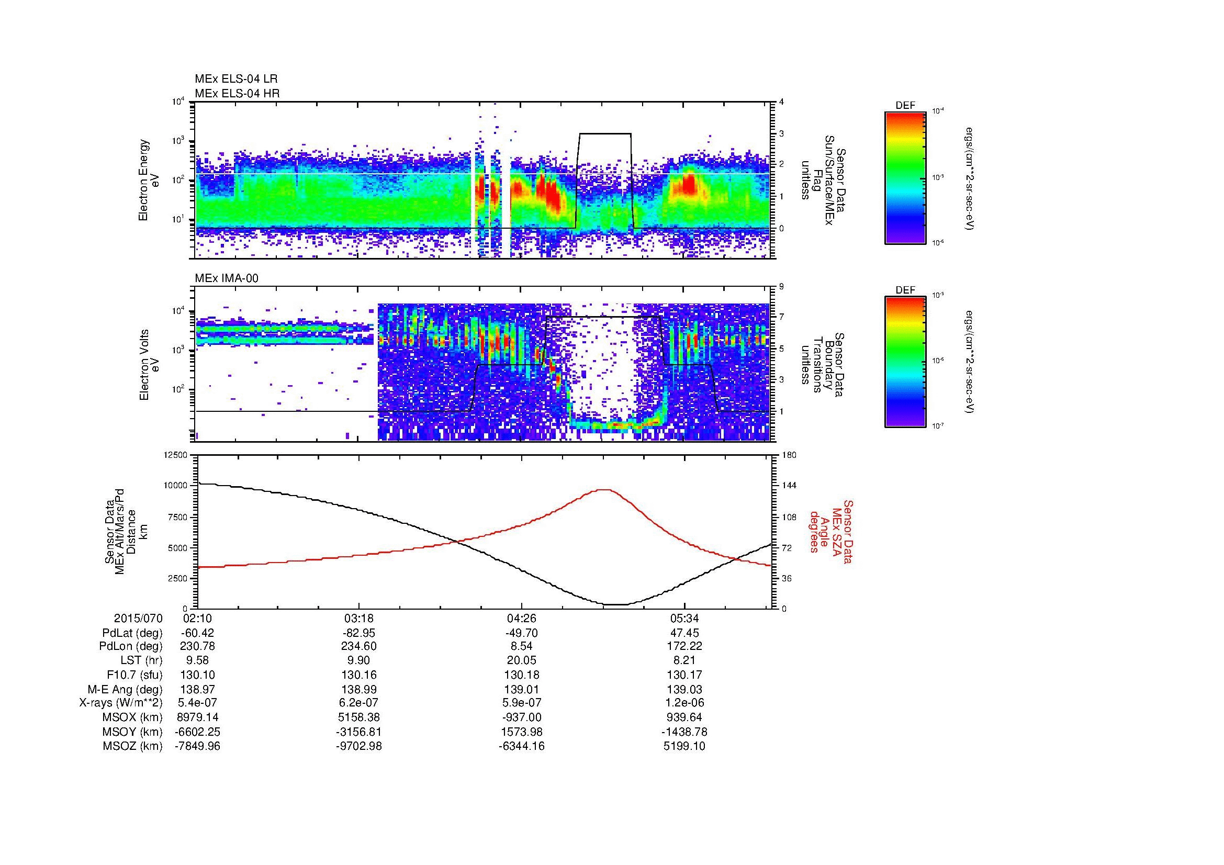
Task: Click the MSOX value 8979.14
Action: click(x=198, y=717)
